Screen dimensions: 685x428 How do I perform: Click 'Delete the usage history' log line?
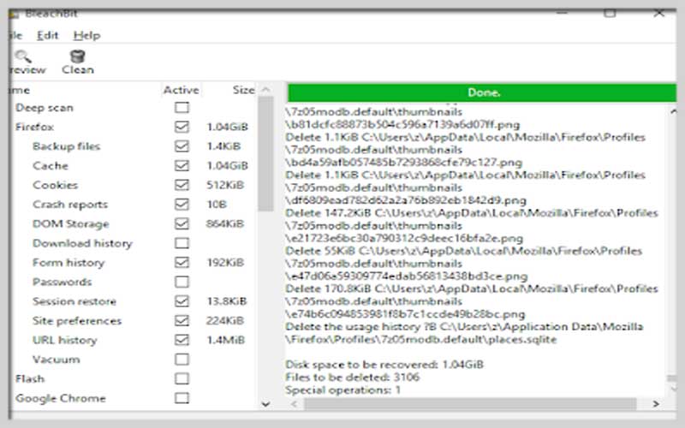[464, 327]
